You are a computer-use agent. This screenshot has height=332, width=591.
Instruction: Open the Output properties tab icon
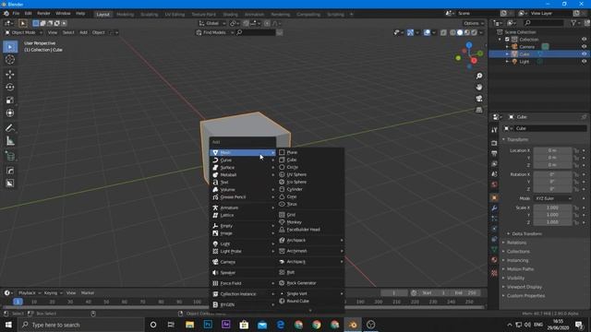tap(494, 153)
